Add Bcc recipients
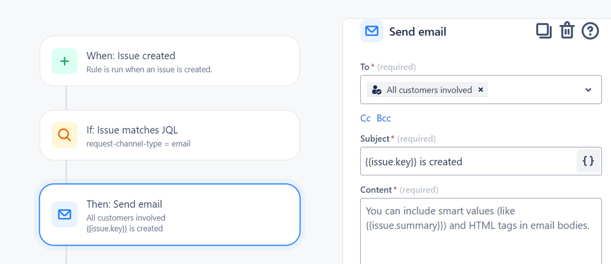 click(x=384, y=119)
